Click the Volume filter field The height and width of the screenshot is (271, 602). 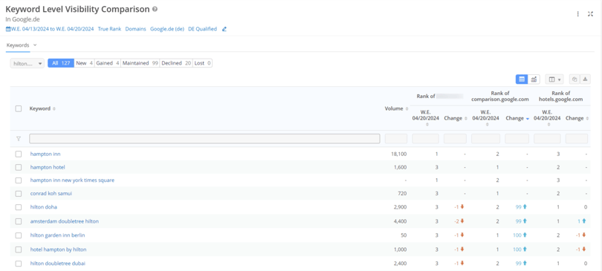coord(396,139)
